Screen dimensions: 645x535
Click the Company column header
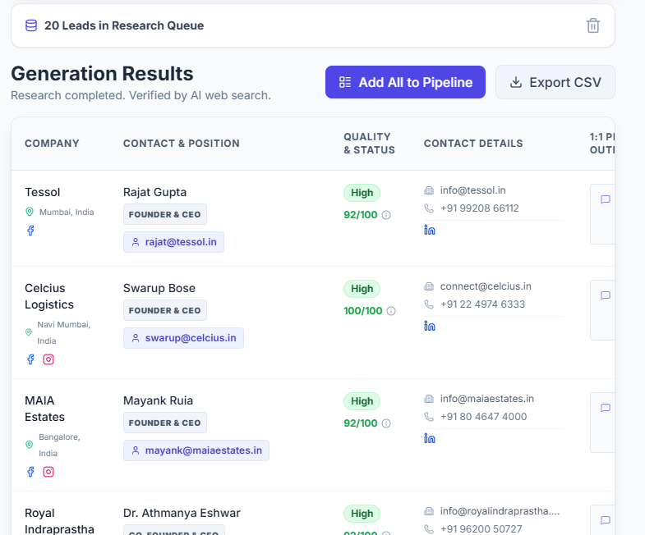click(52, 144)
